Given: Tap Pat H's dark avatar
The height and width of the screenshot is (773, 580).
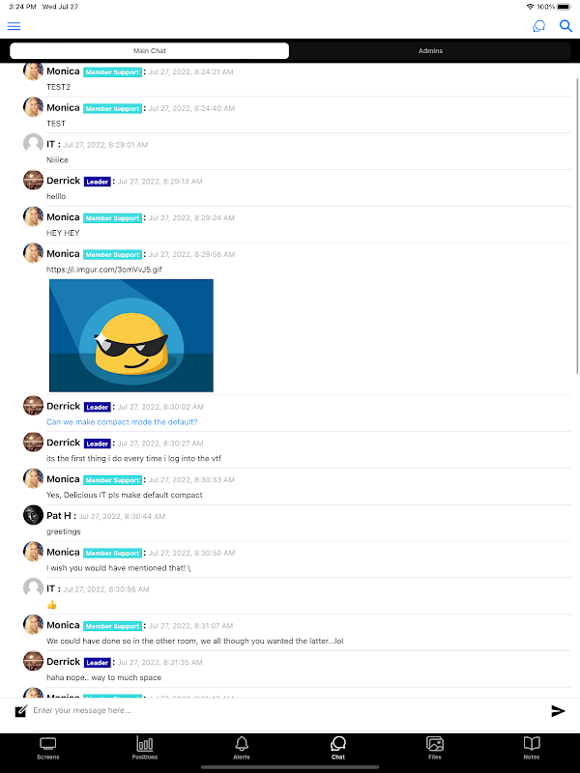Looking at the screenshot, I should (33, 515).
